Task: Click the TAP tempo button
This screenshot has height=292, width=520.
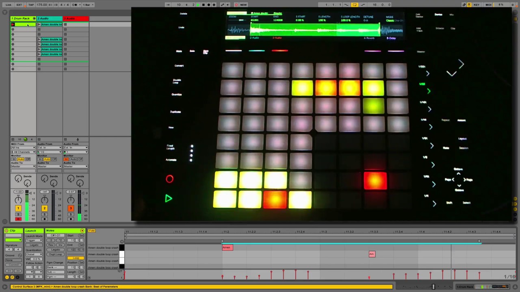Action: point(30,5)
